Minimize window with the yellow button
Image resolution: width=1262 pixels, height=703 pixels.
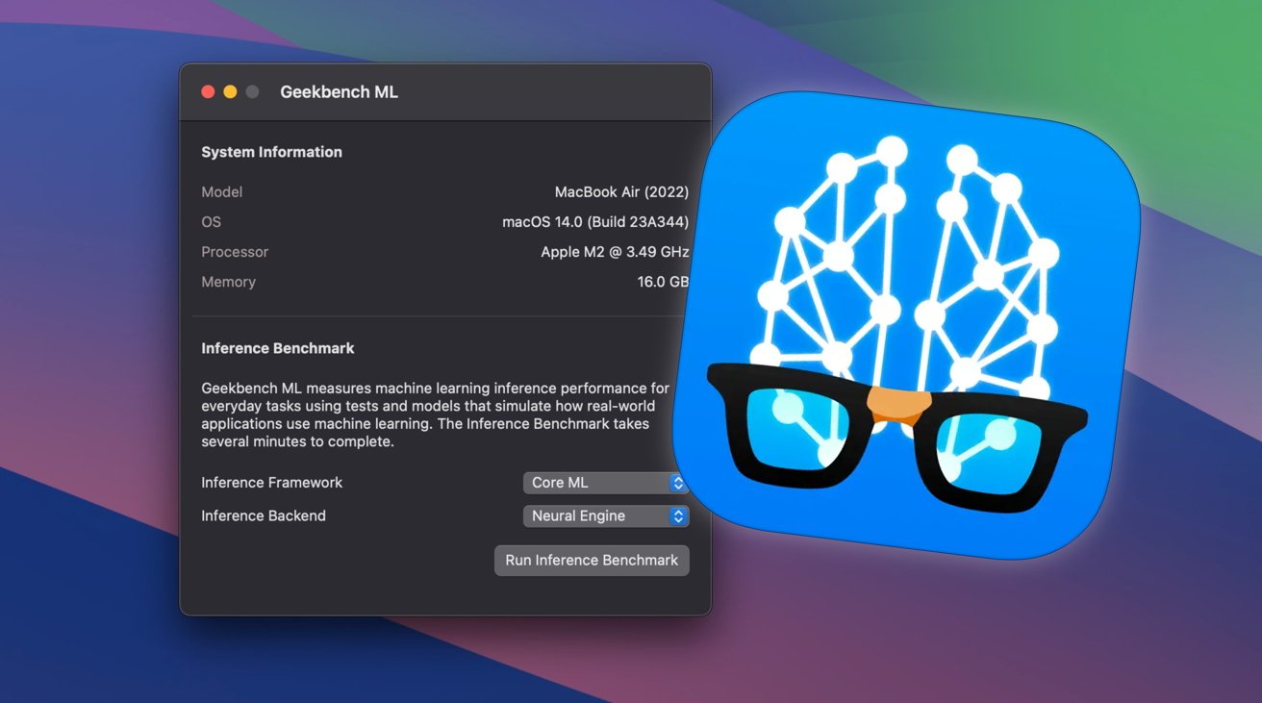[230, 92]
